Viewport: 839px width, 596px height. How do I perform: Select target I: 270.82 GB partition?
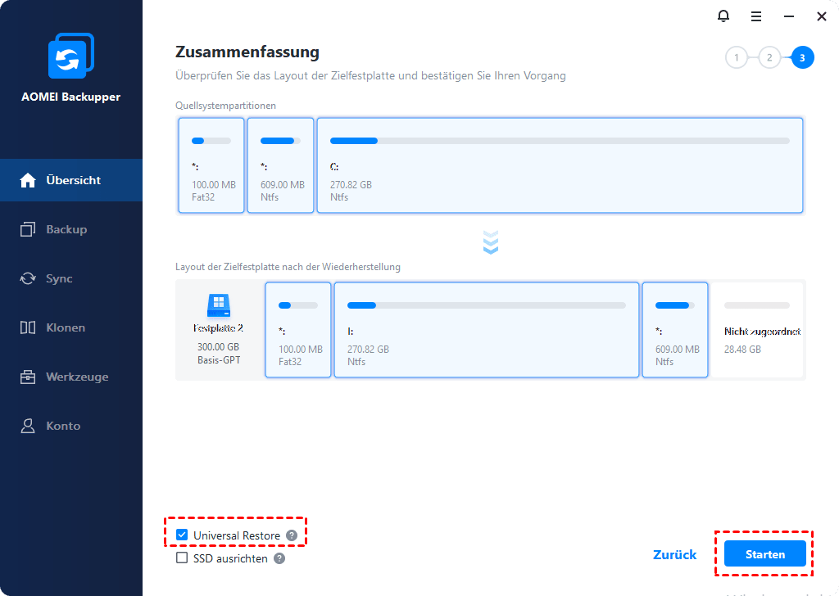tap(487, 330)
